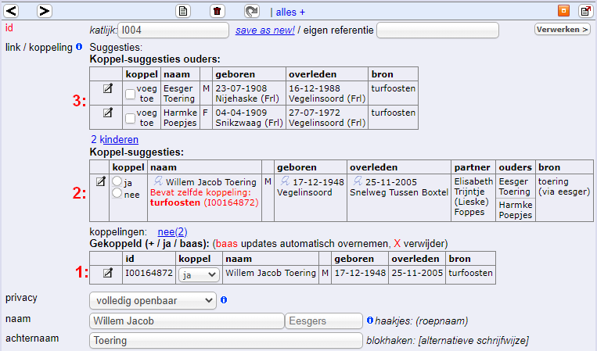Click the 27-07-1972 Vegelinsoord death cell
This screenshot has width=597, height=351.
click(327, 118)
